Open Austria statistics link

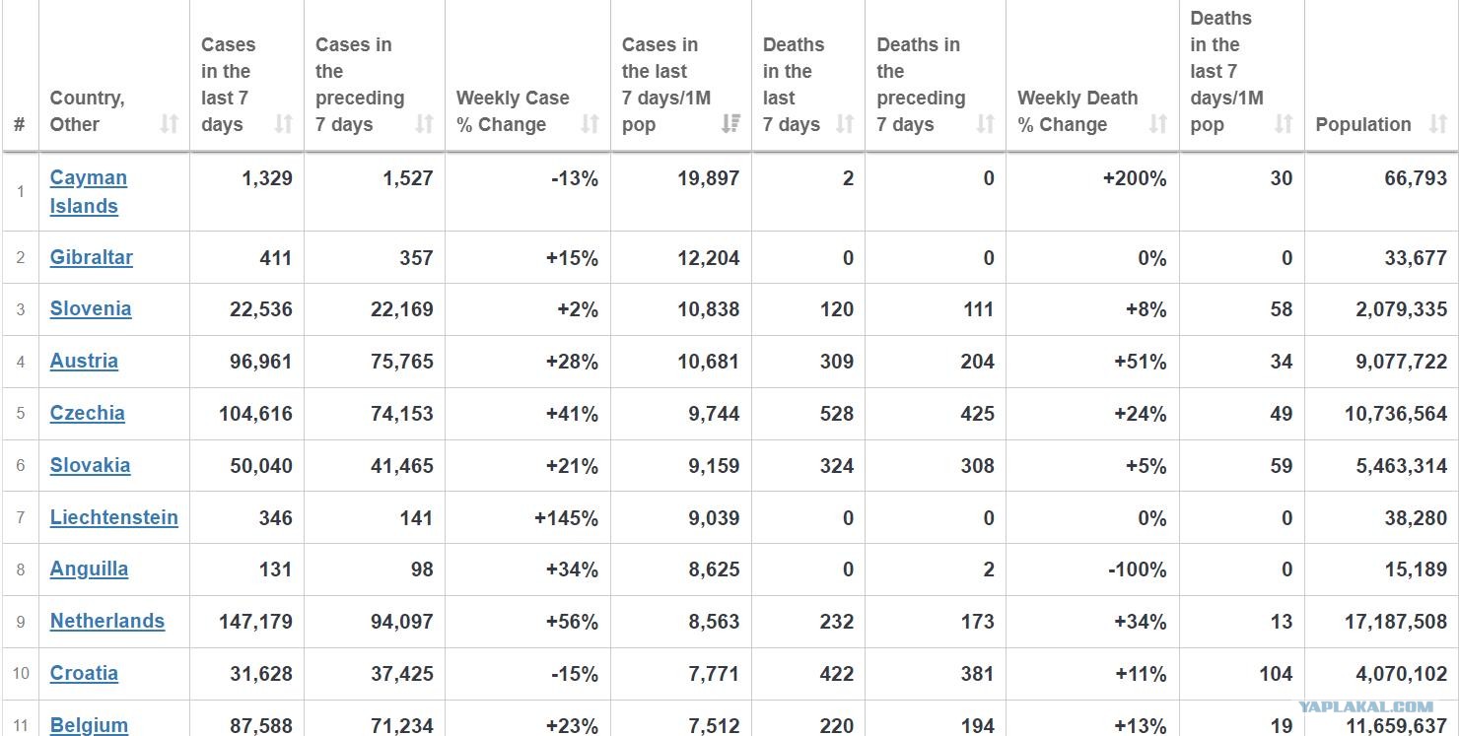pyautogui.click(x=84, y=361)
